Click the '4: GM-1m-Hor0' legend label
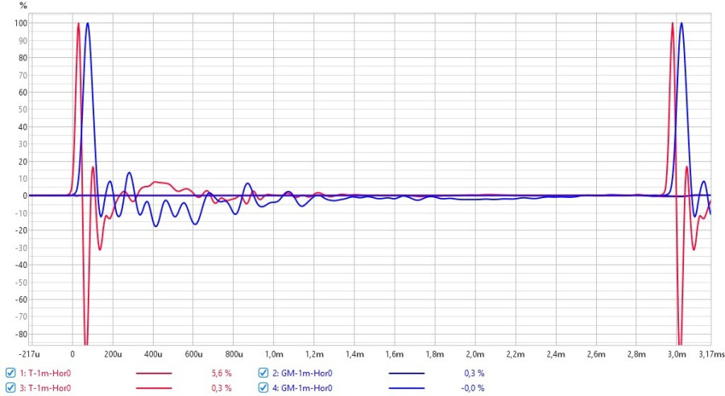This screenshot has height=396, width=725. pyautogui.click(x=302, y=388)
